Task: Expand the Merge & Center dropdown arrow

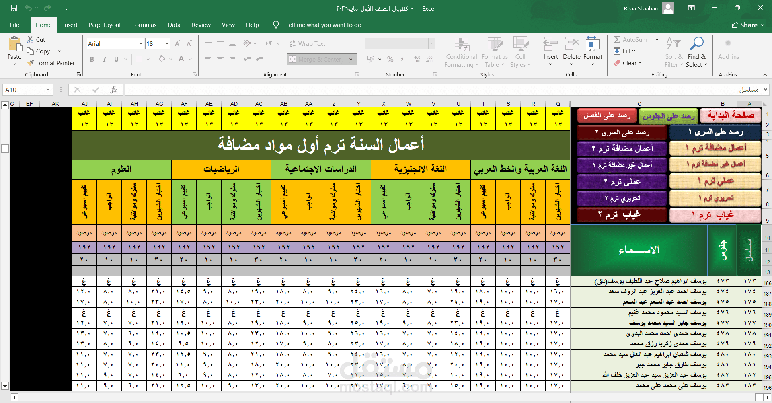Action: click(351, 59)
